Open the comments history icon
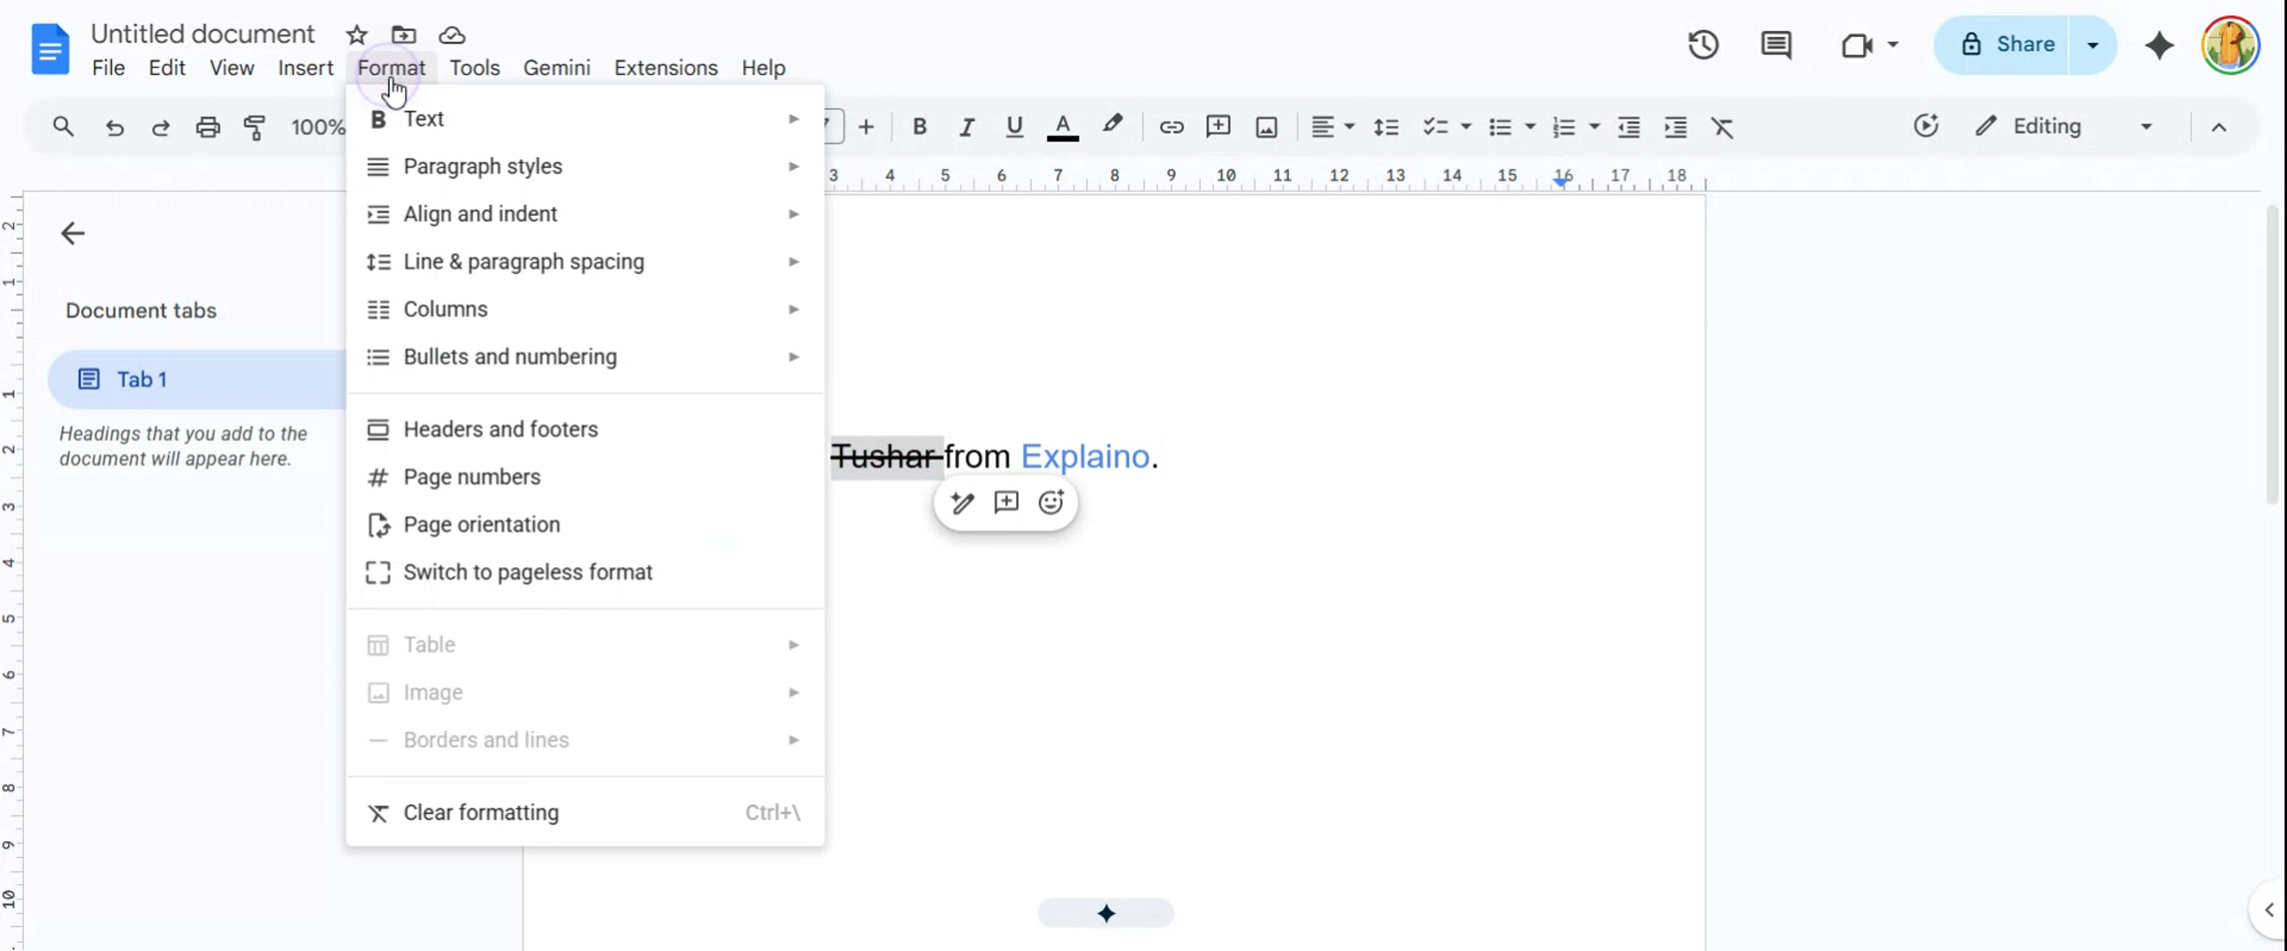This screenshot has height=951, width=2287. pos(1776,44)
